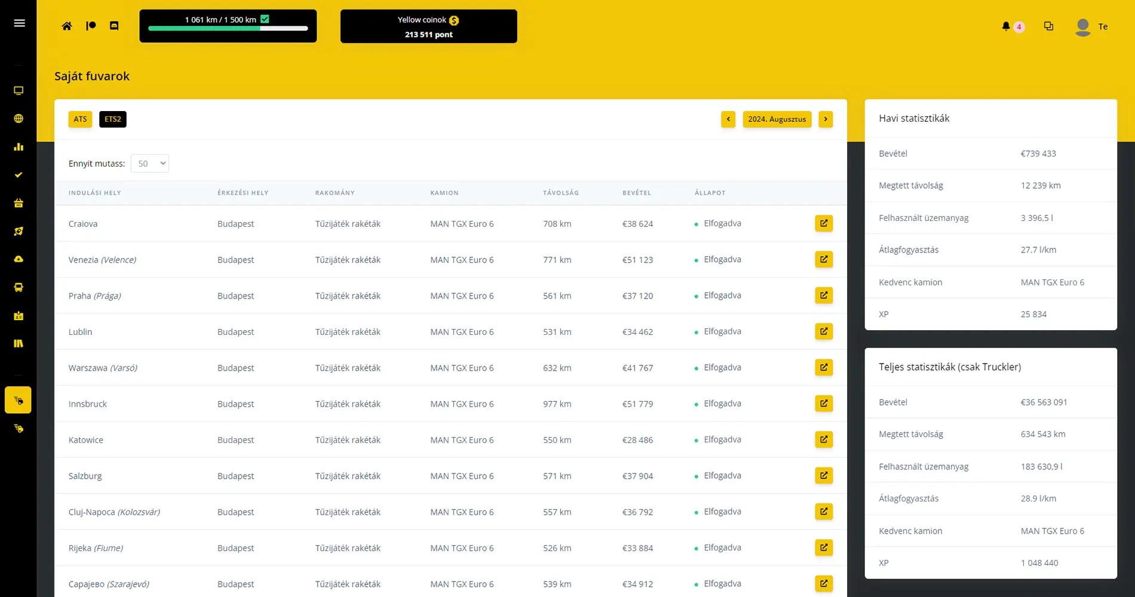Image resolution: width=1135 pixels, height=597 pixels.
Task: Open details for the Craiova delivery
Action: (x=823, y=223)
